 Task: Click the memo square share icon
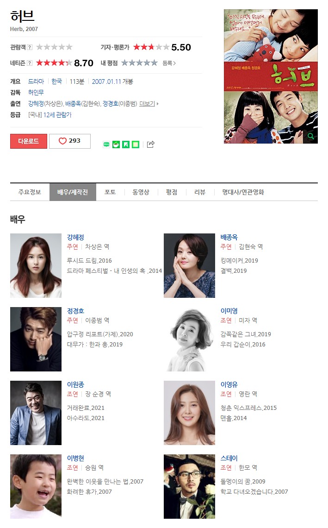click(x=136, y=145)
